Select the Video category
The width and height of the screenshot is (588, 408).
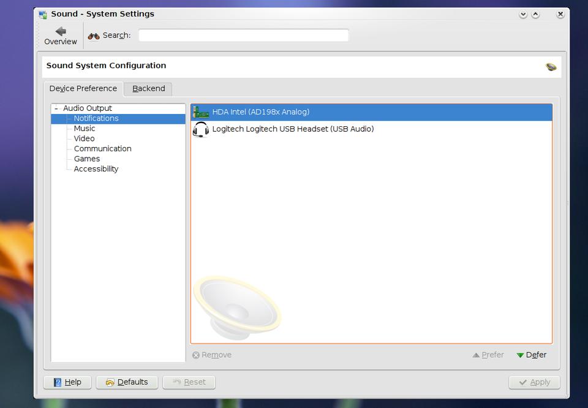point(85,138)
